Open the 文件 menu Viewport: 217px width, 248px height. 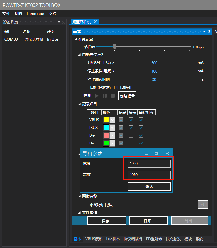pyautogui.click(x=6, y=14)
